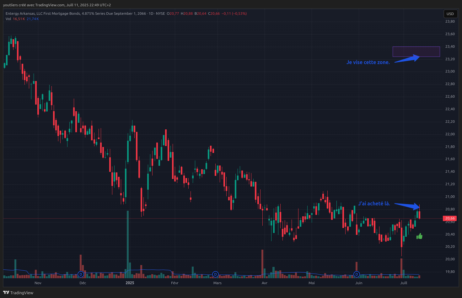Click the Nov label on time axis
The height and width of the screenshot is (298, 462).
[38, 283]
